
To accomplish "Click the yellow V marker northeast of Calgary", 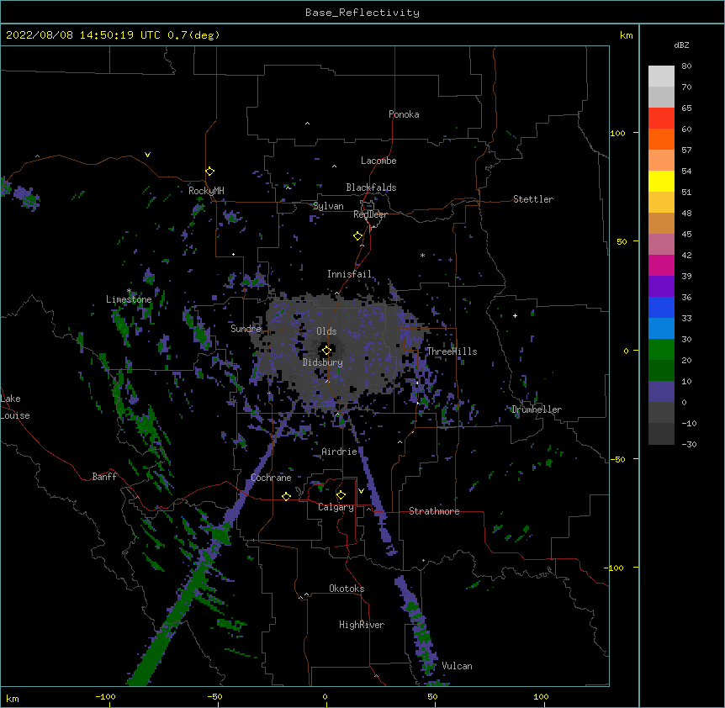I will click(x=361, y=491).
